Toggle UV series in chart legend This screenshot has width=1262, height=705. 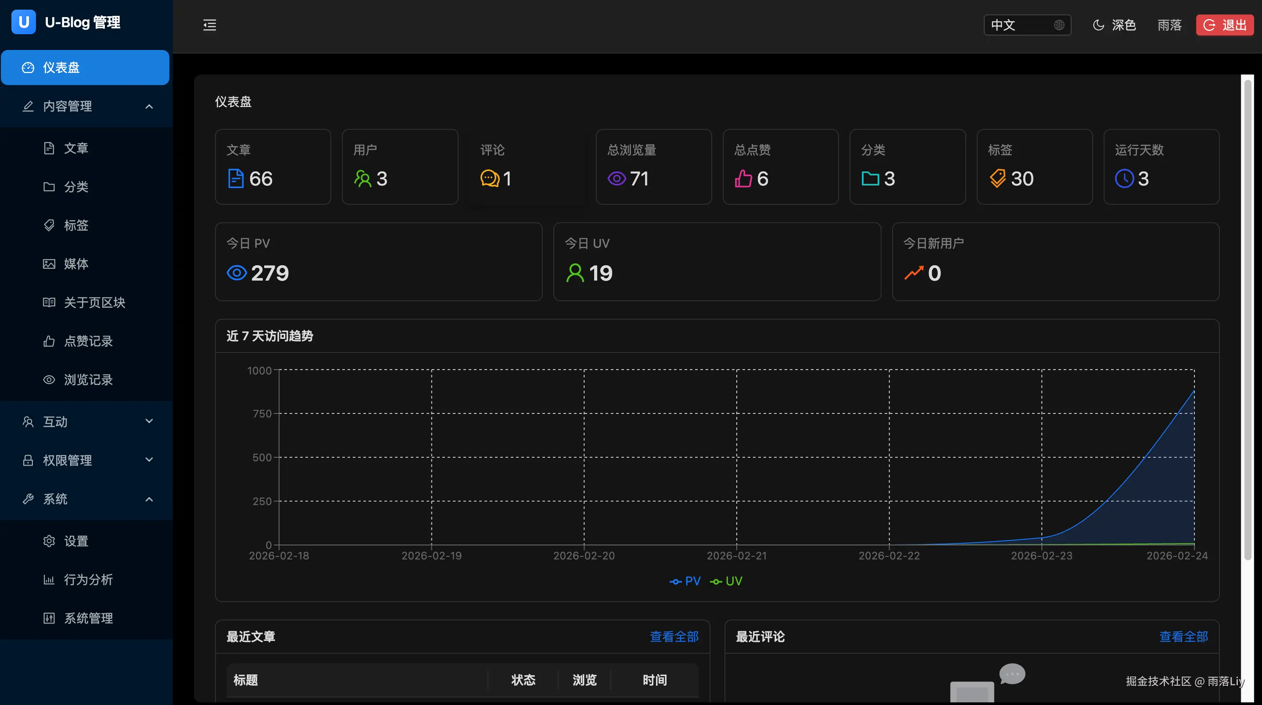click(x=726, y=581)
